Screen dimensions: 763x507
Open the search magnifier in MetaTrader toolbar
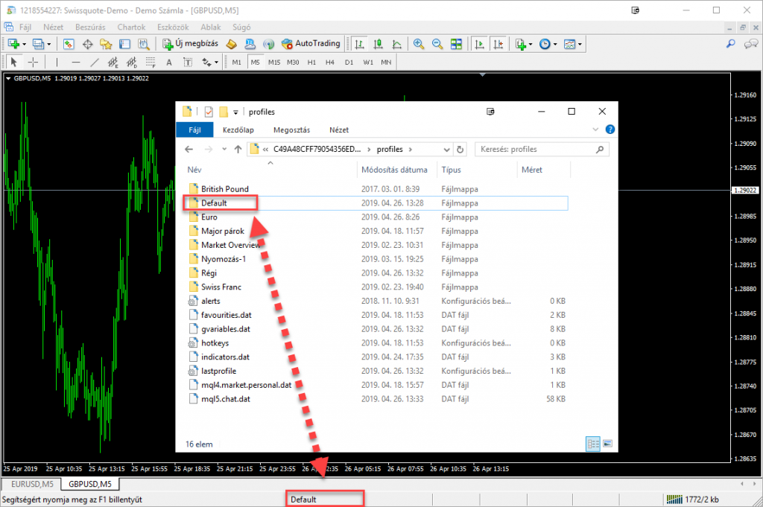[731, 44]
